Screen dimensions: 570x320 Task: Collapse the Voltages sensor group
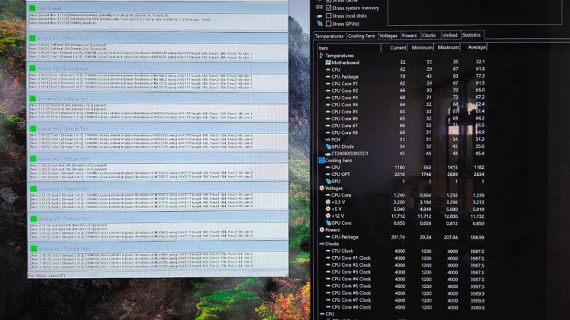click(321, 187)
